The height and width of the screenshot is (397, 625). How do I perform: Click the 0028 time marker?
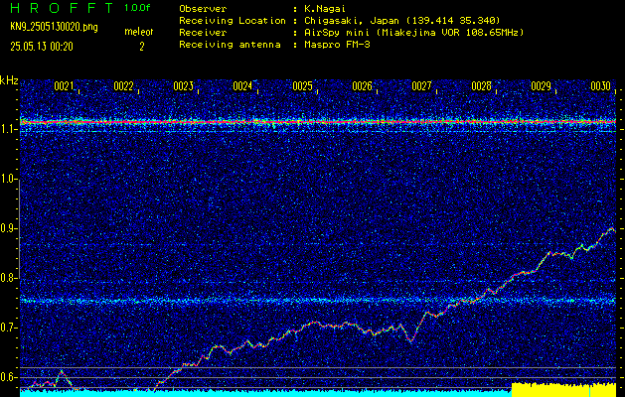481,86
